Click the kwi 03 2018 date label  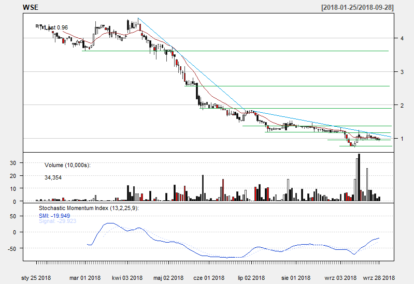coord(127,278)
